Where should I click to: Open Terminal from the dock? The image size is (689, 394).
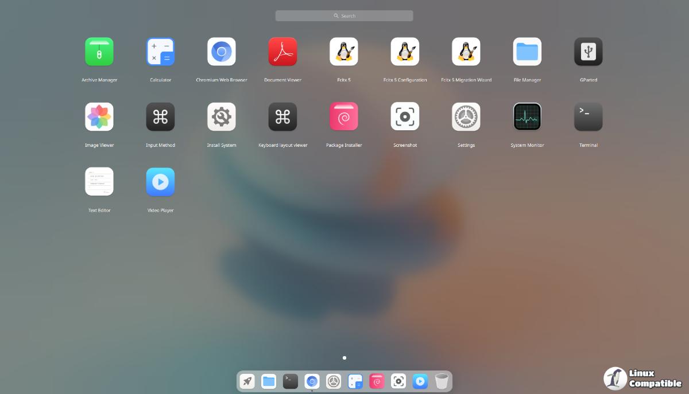291,381
